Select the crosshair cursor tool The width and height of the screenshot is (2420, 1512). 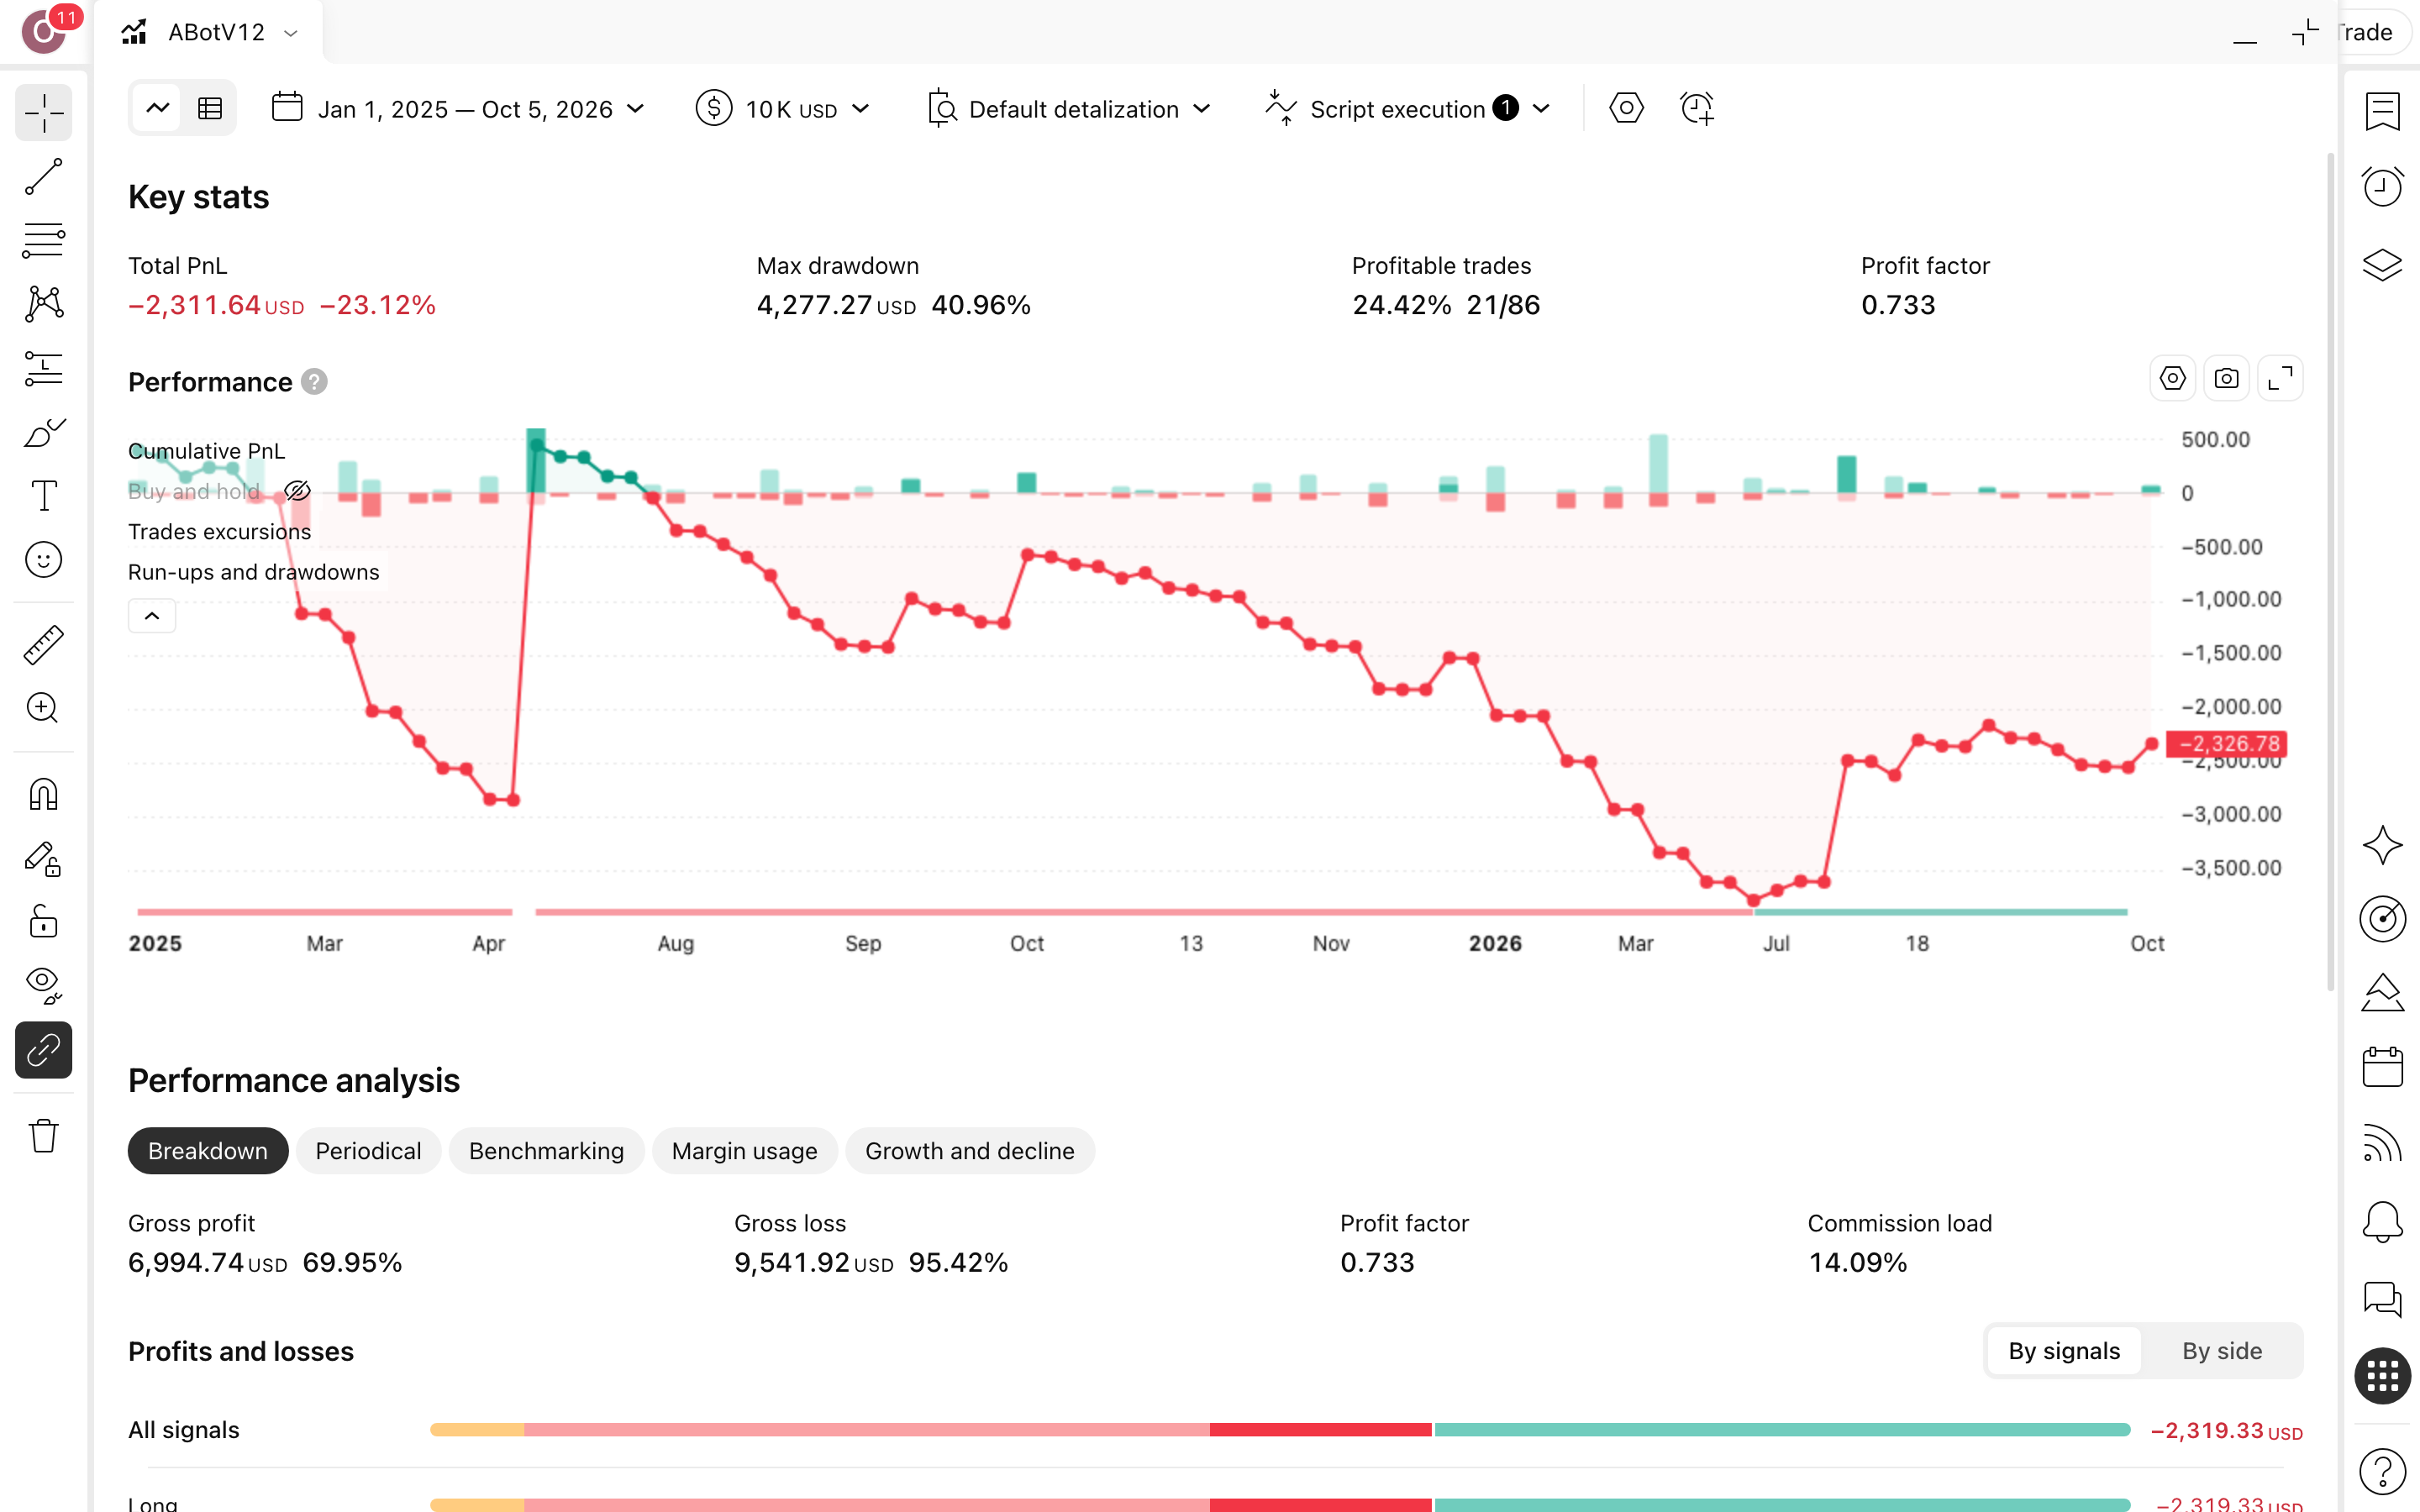coord(44,112)
